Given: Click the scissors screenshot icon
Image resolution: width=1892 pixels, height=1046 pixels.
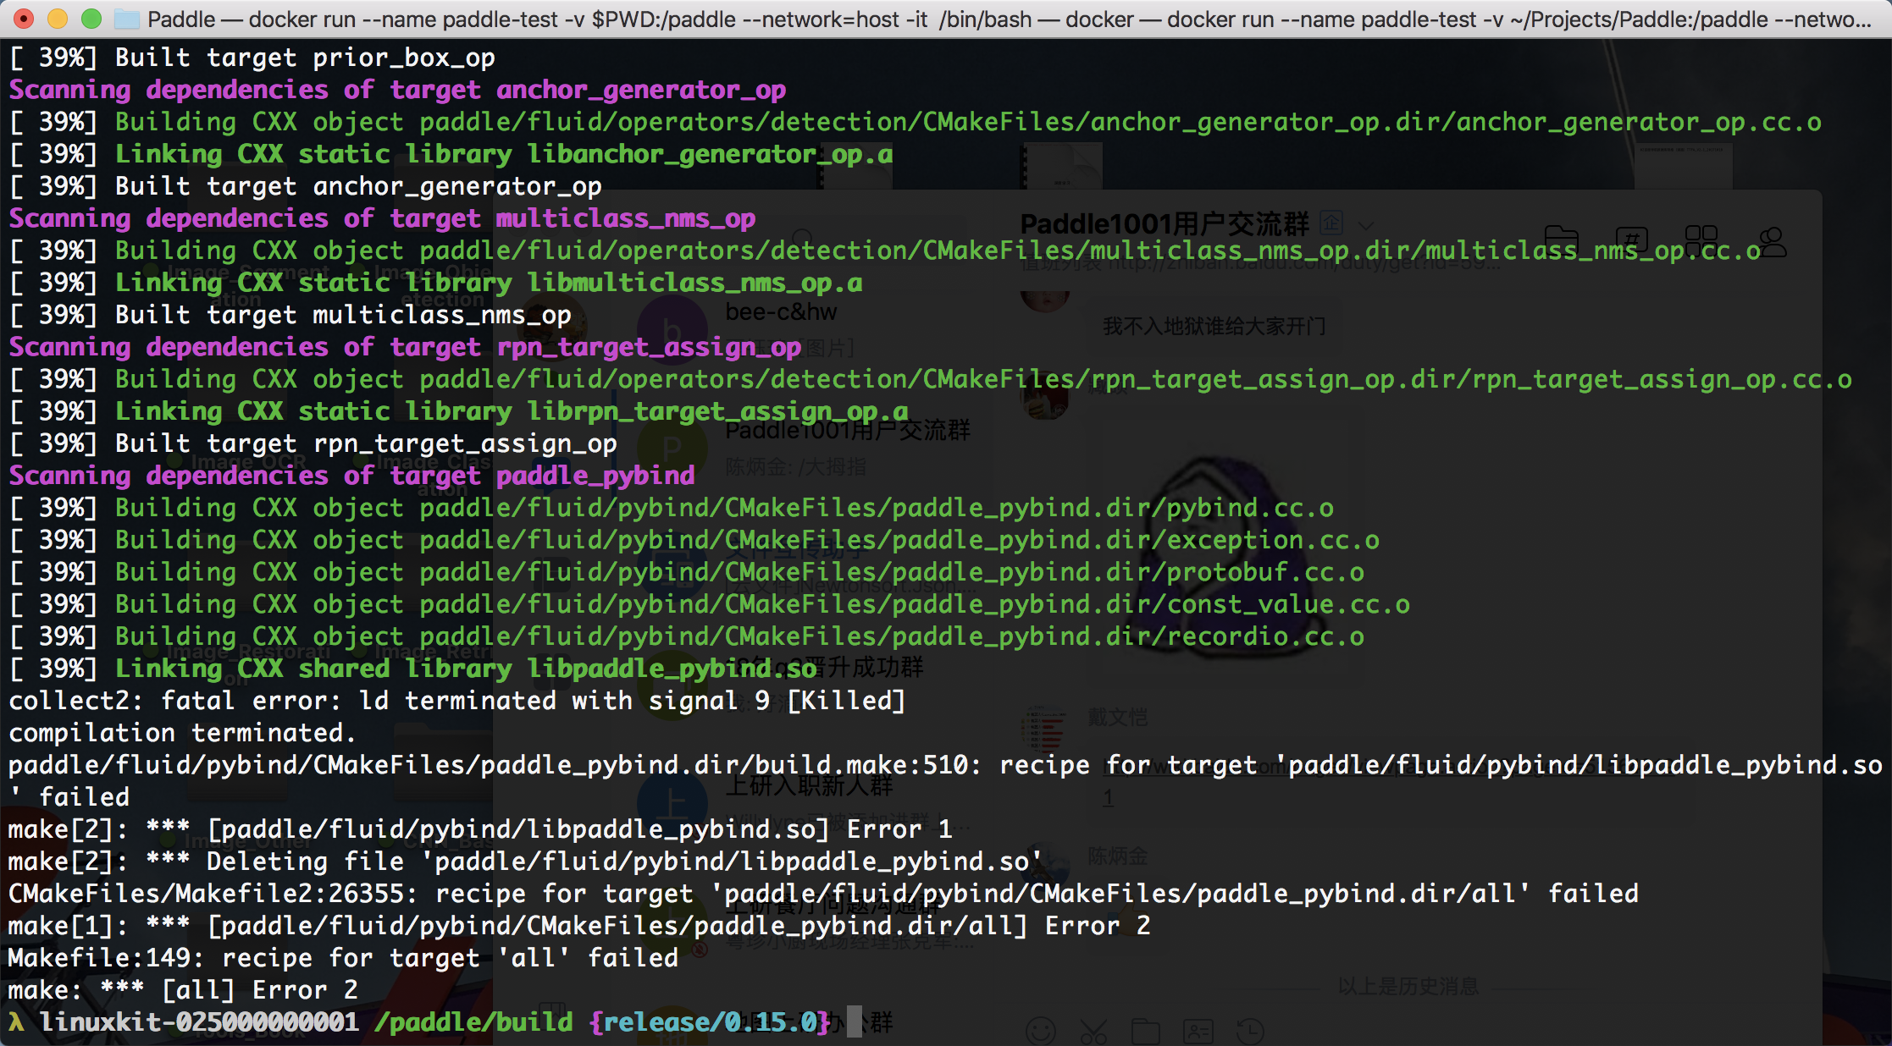Looking at the screenshot, I should (x=1093, y=1031).
